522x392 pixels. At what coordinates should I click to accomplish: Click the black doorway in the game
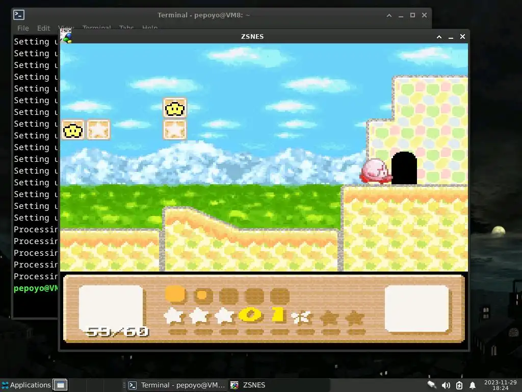pos(404,168)
